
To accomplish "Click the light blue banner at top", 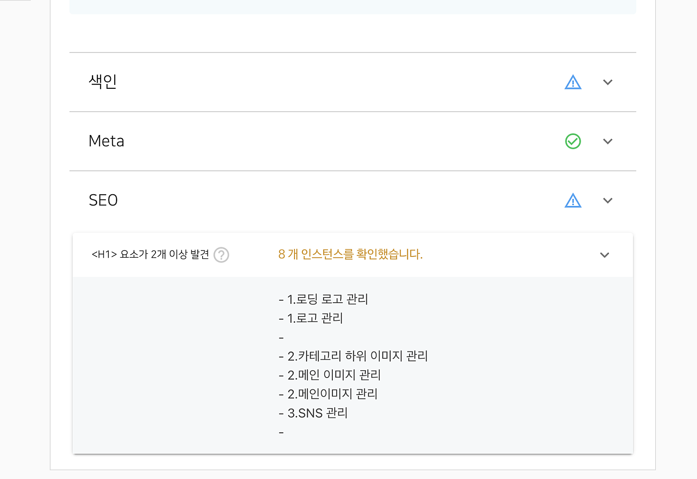I will [353, 7].
